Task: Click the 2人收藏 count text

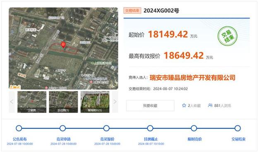Action: pyautogui.click(x=194, y=106)
